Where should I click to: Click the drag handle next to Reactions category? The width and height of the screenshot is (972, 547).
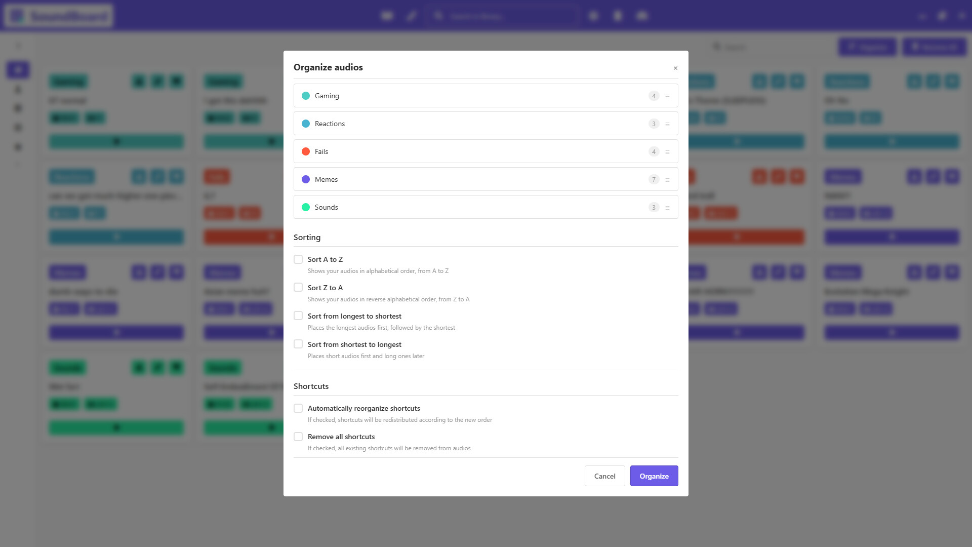click(x=668, y=123)
